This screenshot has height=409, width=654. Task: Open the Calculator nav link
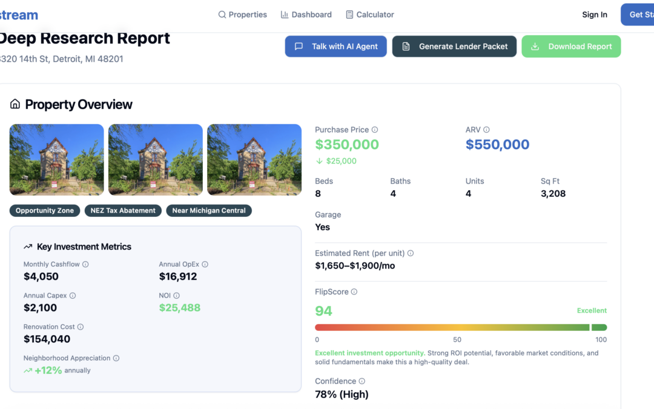[x=369, y=15]
